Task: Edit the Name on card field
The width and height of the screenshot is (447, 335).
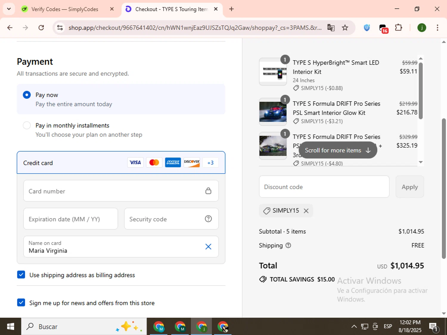Action: tap(121, 247)
